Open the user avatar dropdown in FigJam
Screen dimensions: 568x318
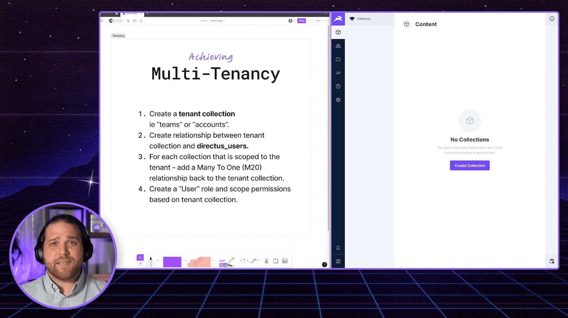coord(291,21)
